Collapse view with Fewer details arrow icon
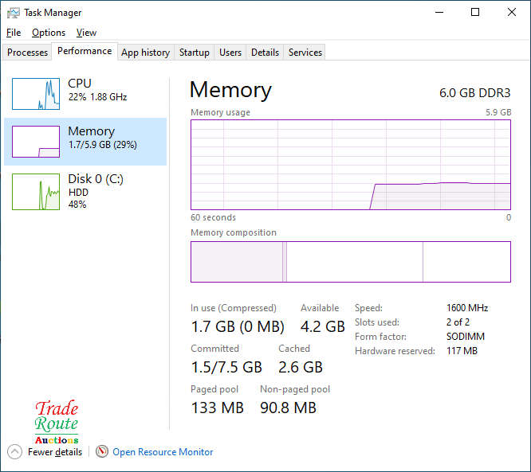This screenshot has height=472, width=531. coord(14,452)
